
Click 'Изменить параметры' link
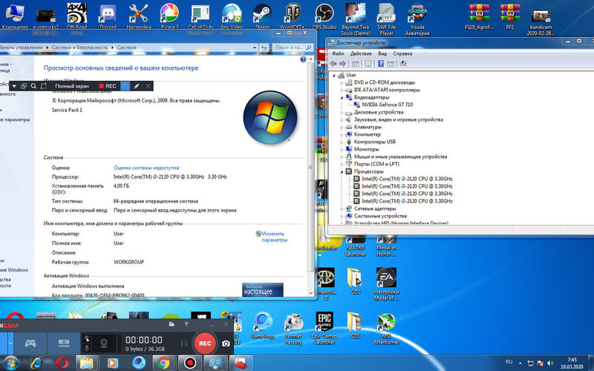pos(274,237)
